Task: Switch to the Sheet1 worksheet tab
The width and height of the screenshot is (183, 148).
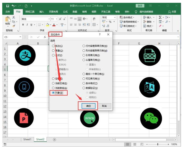Action: click(27, 139)
